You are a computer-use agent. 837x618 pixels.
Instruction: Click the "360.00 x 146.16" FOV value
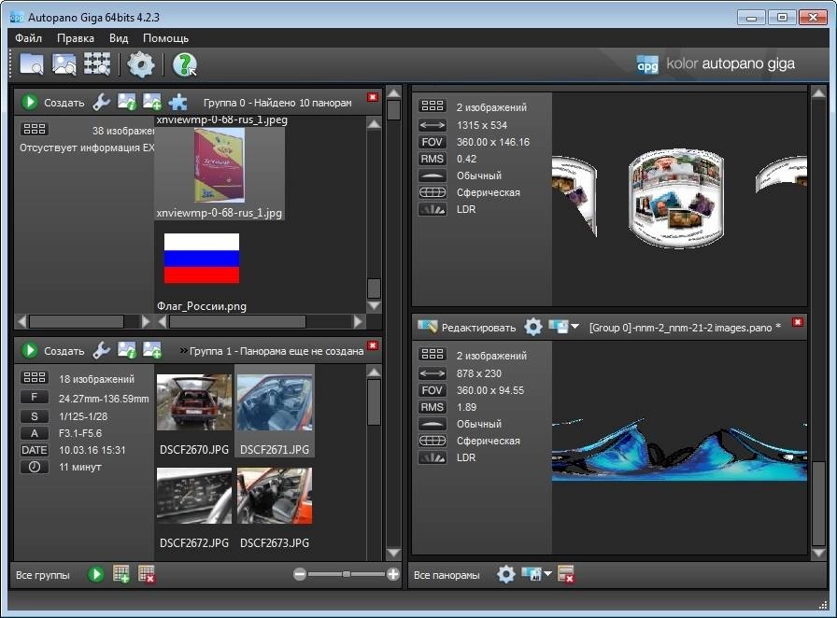pyautogui.click(x=493, y=142)
